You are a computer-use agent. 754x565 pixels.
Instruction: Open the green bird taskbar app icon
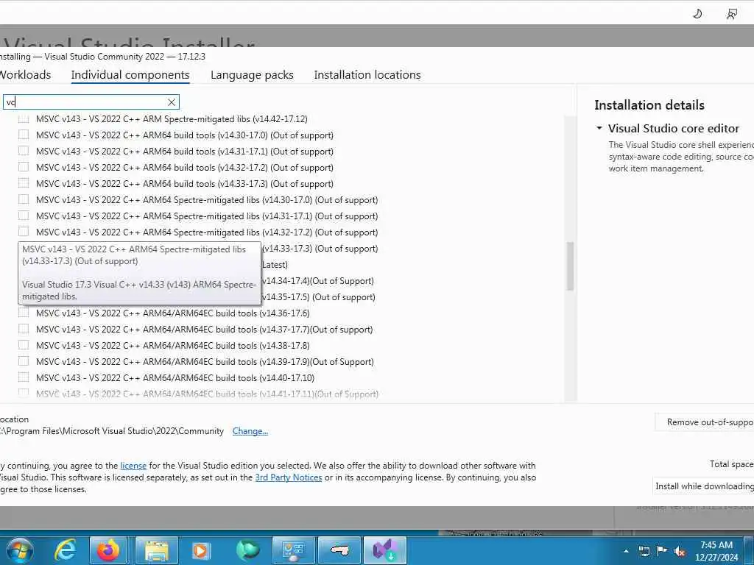(247, 550)
